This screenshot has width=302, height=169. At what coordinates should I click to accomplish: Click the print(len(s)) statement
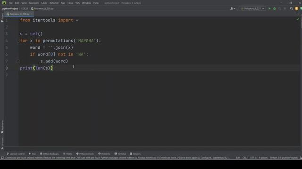36,68
